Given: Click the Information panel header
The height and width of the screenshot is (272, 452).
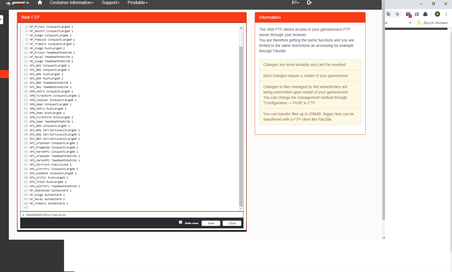Looking at the screenshot, I should coord(310,17).
